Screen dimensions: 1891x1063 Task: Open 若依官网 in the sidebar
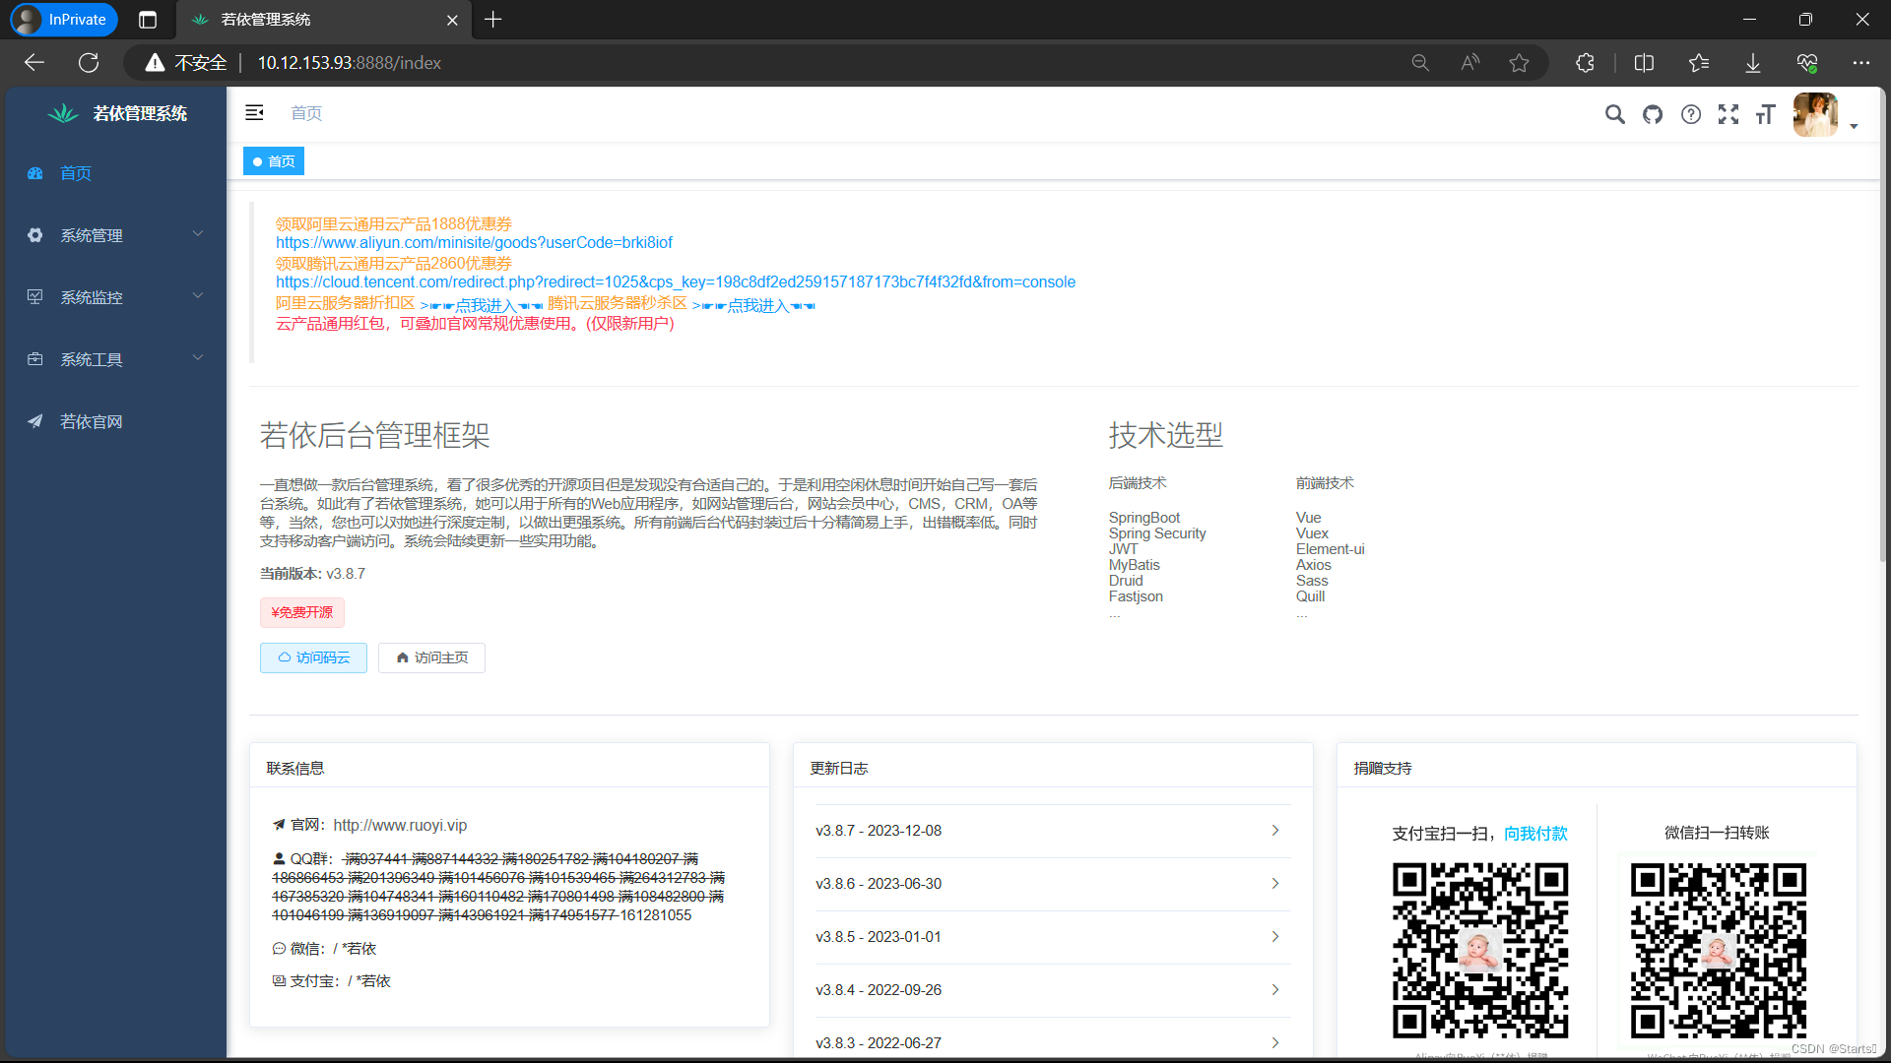coord(115,421)
